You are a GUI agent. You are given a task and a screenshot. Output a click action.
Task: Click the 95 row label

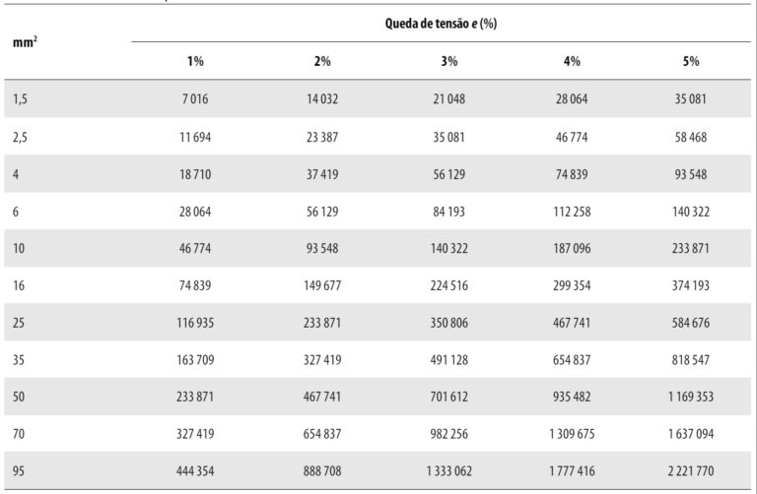click(x=20, y=471)
